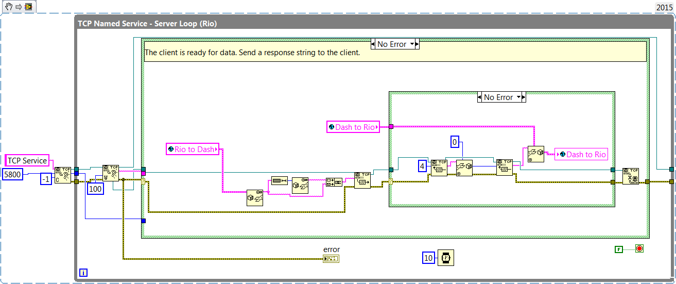Click the numeric constant 0
This screenshot has height=284, width=676.
[455, 142]
